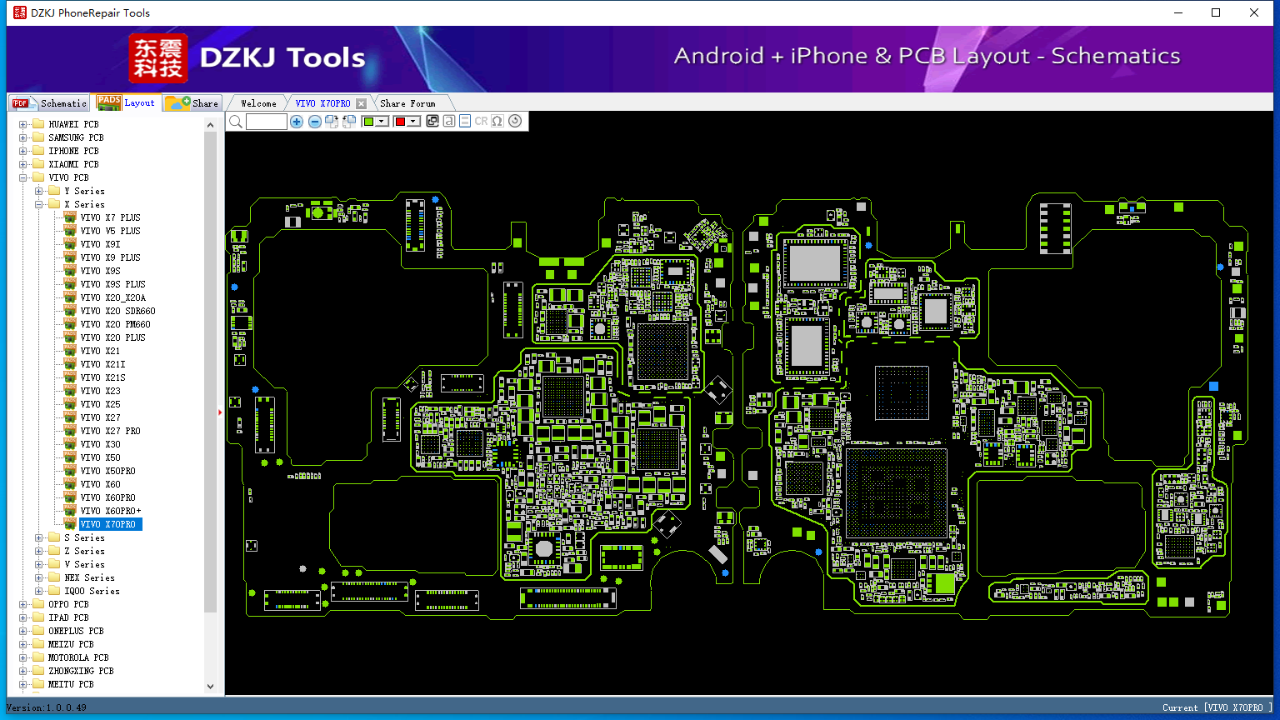1280x720 pixels.
Task: Click the PADS icon beside VIVO X7 PLUS
Action: (x=70, y=217)
